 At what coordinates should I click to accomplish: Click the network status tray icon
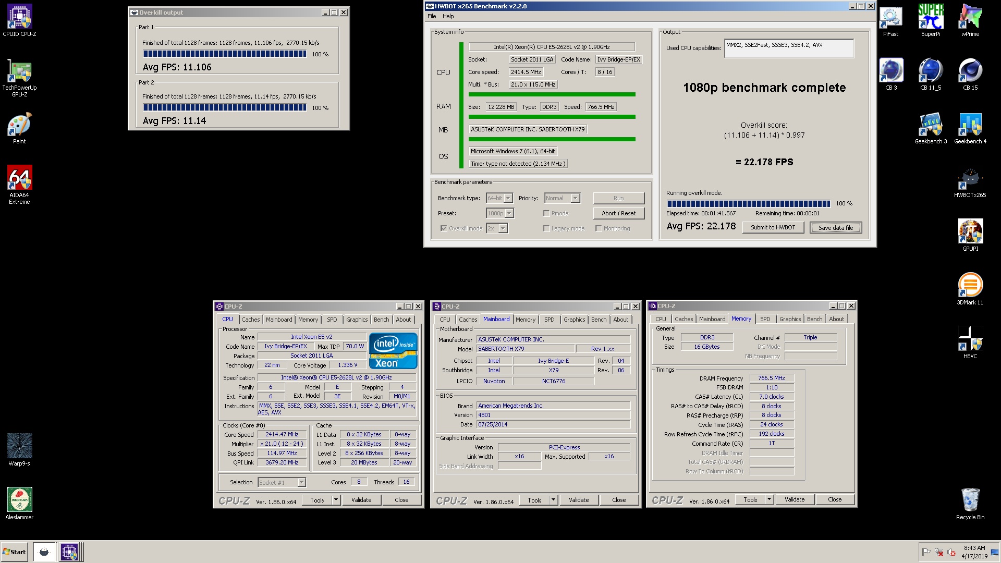pos(938,552)
